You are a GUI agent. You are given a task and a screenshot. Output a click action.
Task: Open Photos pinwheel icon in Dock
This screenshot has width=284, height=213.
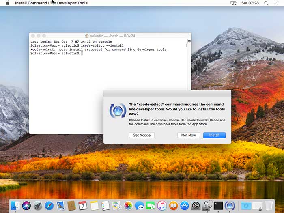coord(128,206)
